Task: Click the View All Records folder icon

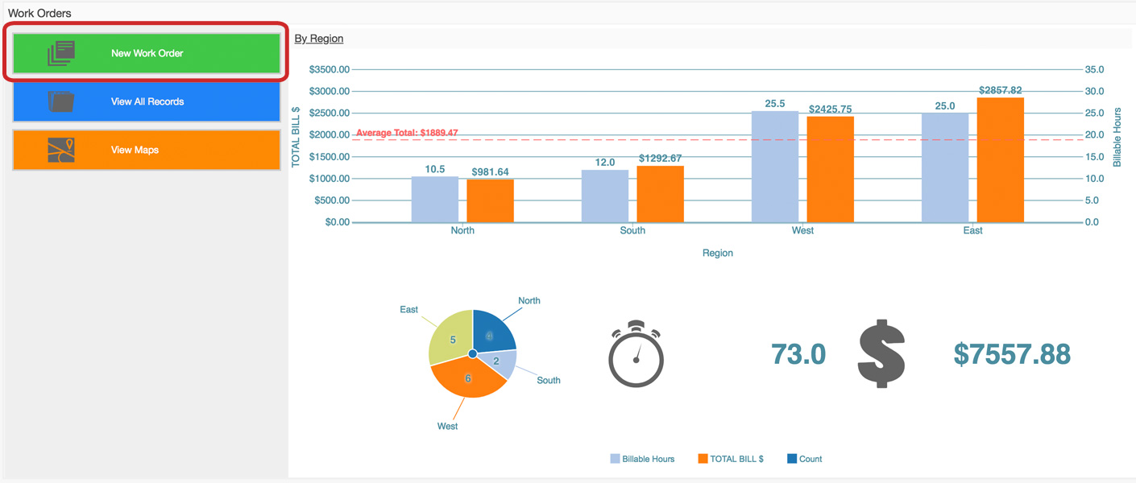Action: pos(61,102)
